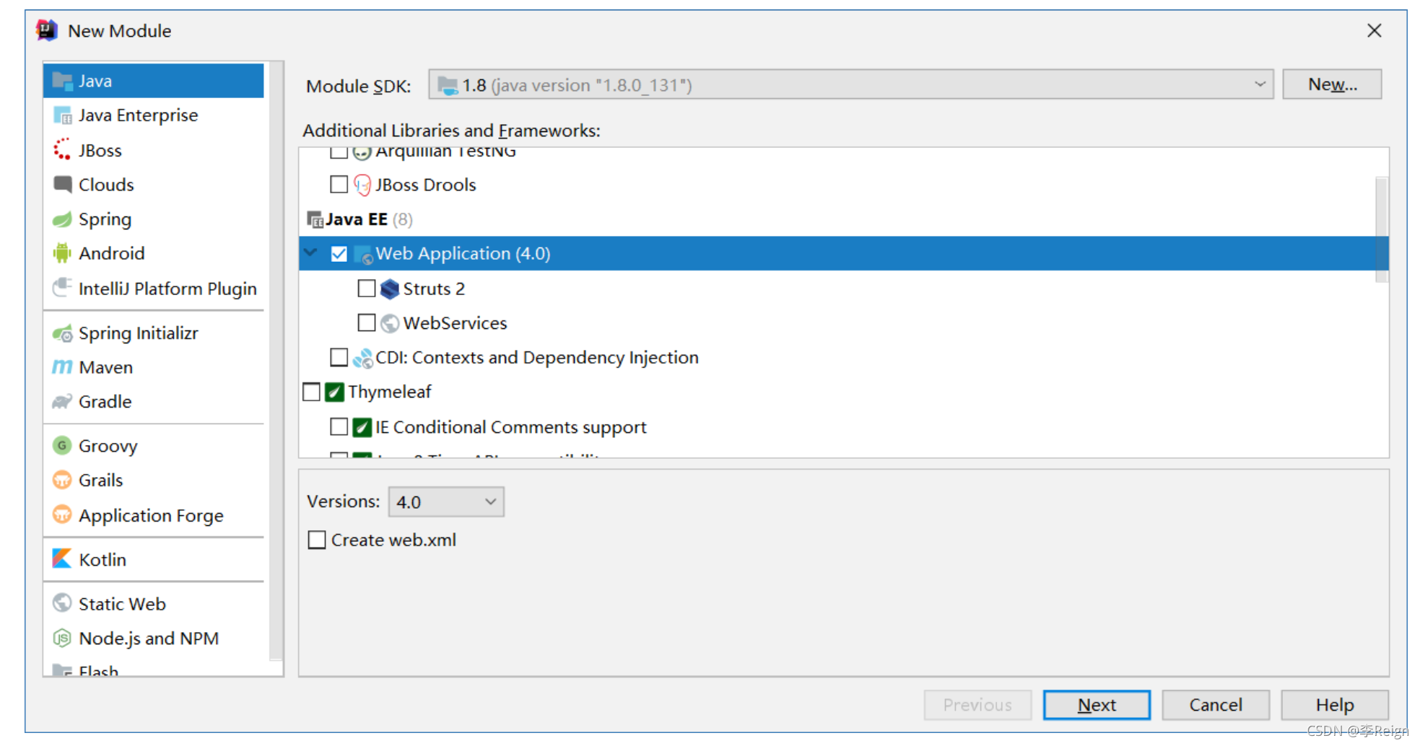This screenshot has height=746, width=1420.
Task: Click the Struts 2 blue cube icon
Action: 390,289
